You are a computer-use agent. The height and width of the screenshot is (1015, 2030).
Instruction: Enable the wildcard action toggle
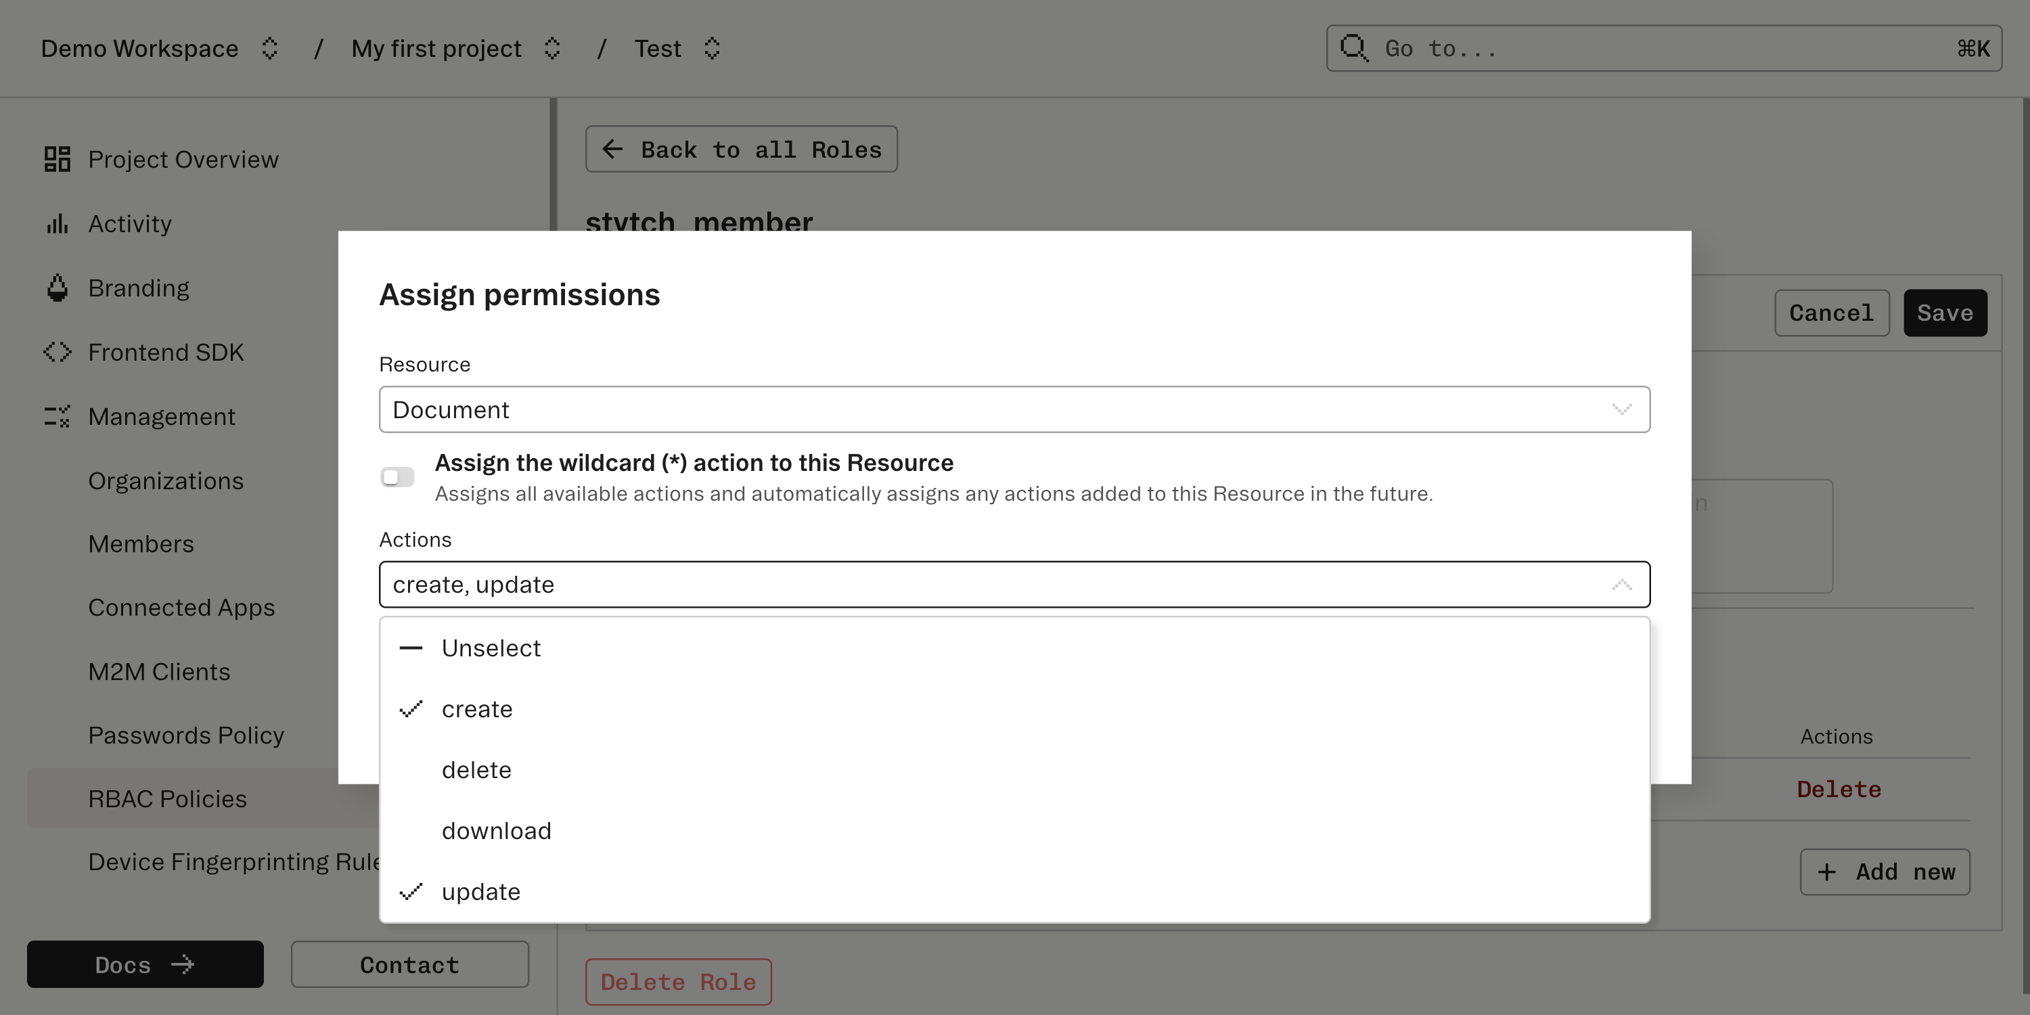click(397, 476)
